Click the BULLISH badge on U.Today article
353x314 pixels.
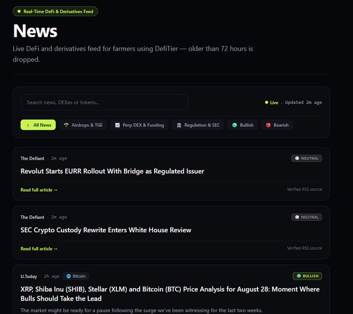tap(307, 276)
